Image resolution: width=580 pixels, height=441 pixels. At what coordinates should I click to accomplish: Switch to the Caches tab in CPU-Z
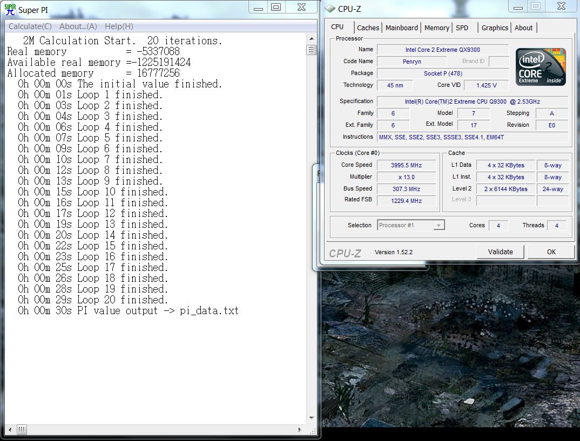(368, 28)
